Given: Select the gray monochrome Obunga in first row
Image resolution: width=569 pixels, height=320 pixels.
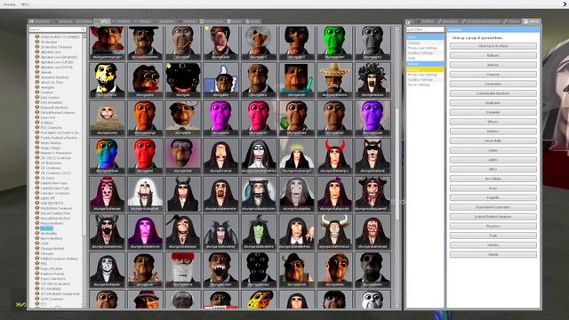Looking at the screenshot, I should click(373, 43).
